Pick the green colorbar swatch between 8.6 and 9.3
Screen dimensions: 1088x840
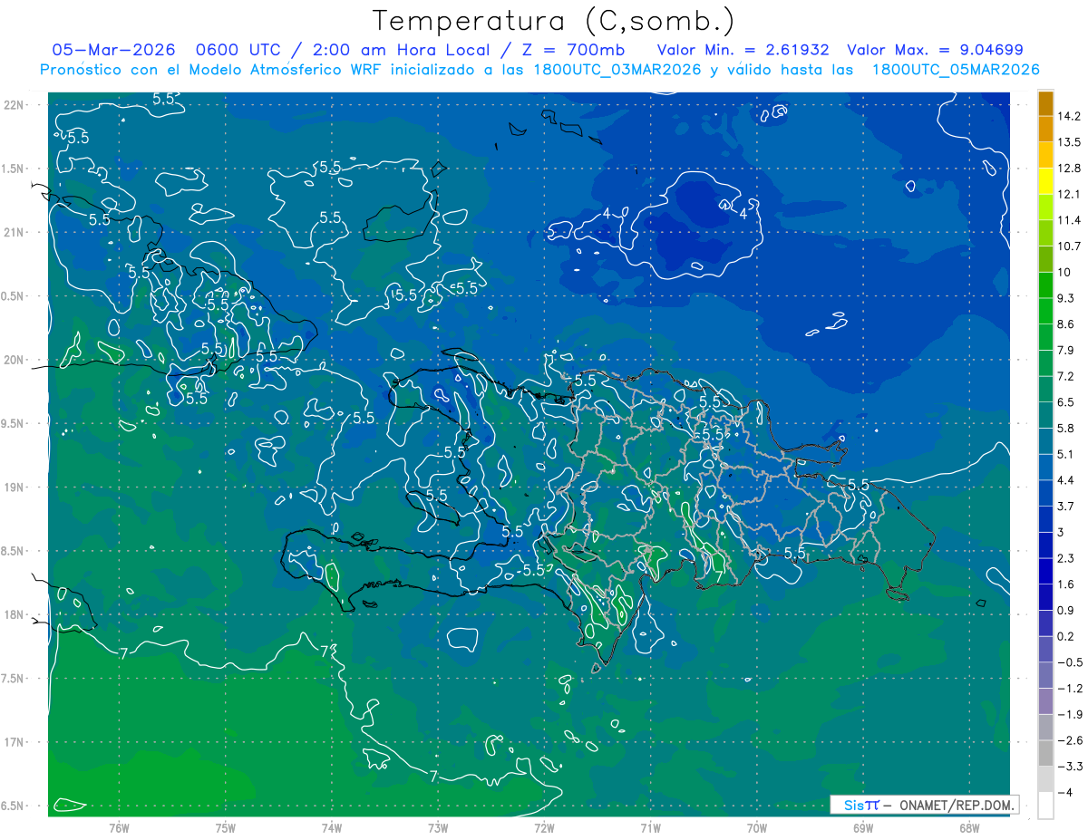(1045, 311)
